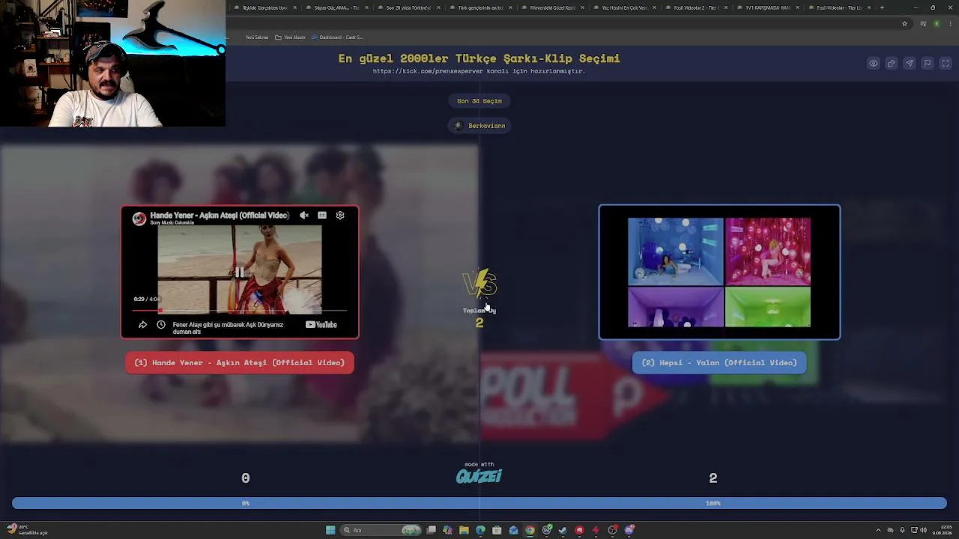Click the flag report icon
959x539 pixels.
tap(928, 64)
